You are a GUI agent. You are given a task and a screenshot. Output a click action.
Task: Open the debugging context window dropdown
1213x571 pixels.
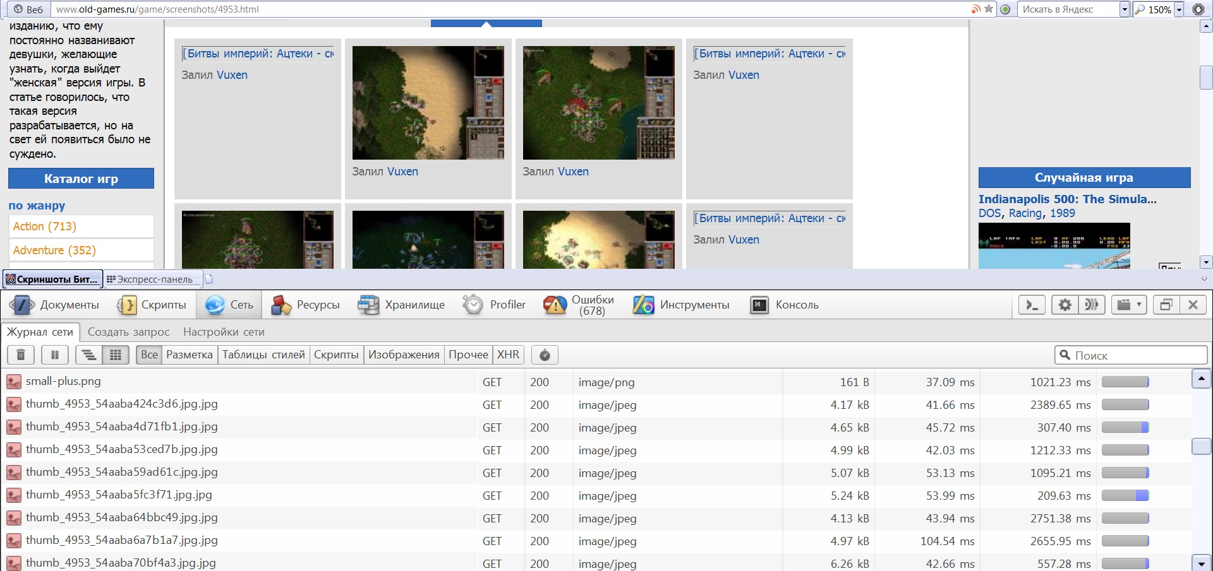(x=1129, y=305)
